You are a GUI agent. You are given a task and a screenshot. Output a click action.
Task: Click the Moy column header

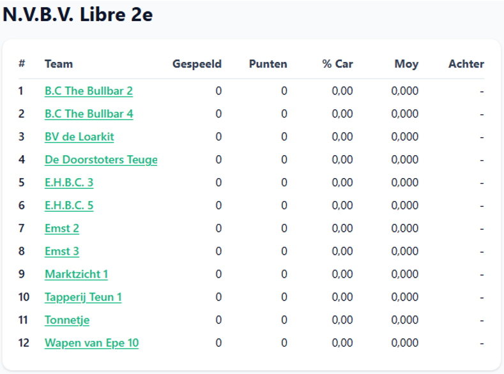[407, 64]
